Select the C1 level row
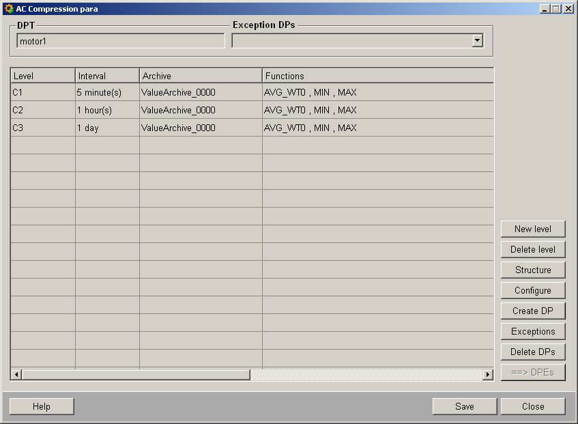Viewport: 578px width, 424px height. coord(42,92)
